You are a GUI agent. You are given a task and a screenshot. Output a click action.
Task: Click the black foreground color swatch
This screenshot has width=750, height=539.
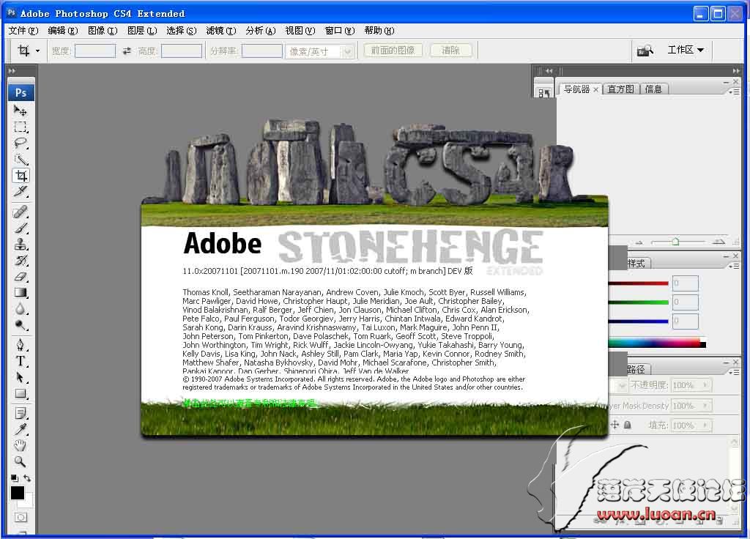pyautogui.click(x=18, y=493)
